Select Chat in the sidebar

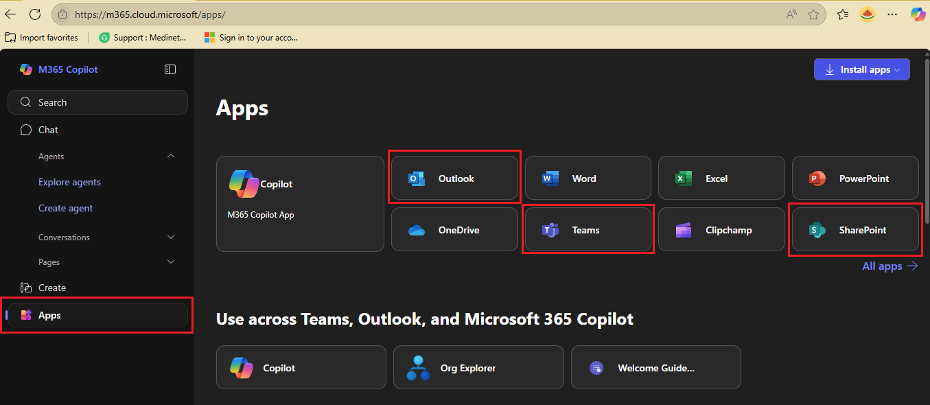click(48, 130)
